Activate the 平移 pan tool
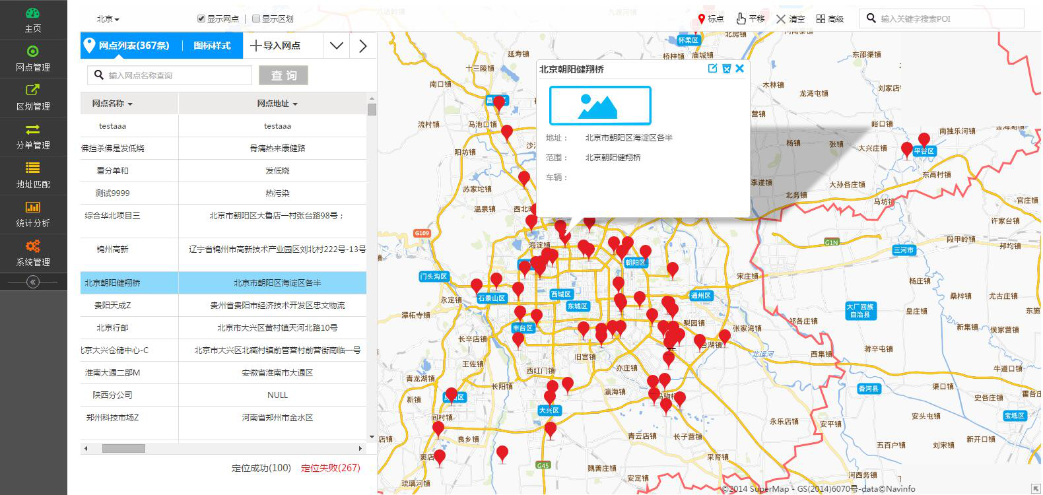The image size is (1043, 495). (751, 18)
